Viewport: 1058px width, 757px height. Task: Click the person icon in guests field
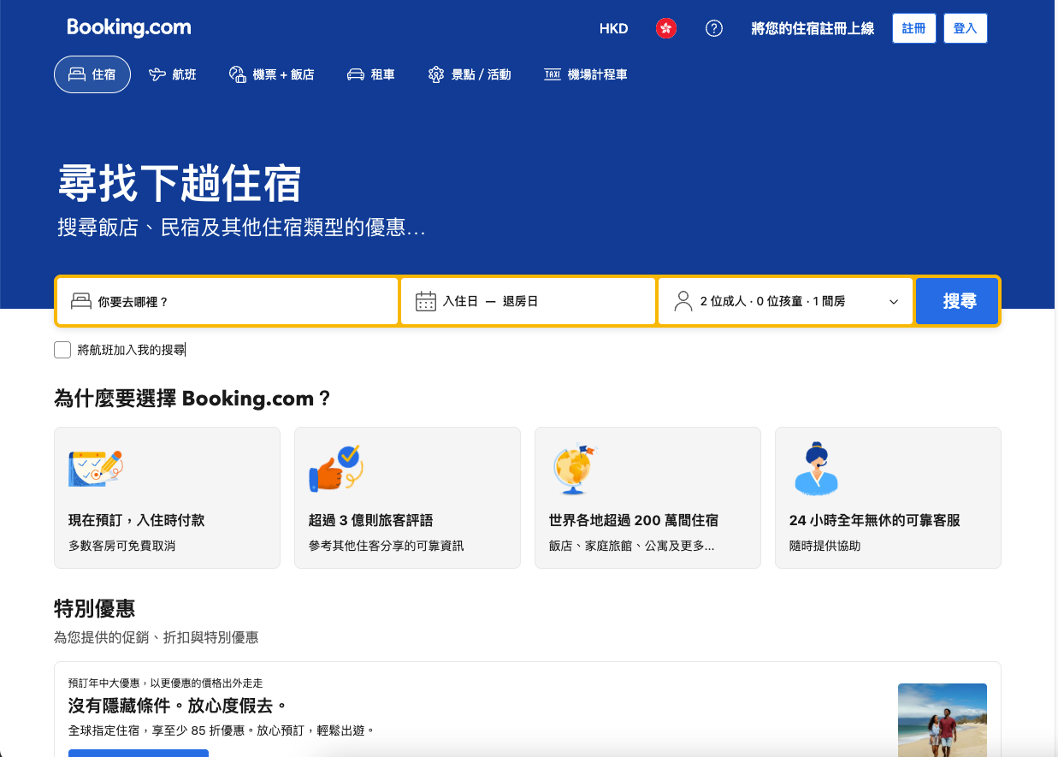(x=683, y=301)
